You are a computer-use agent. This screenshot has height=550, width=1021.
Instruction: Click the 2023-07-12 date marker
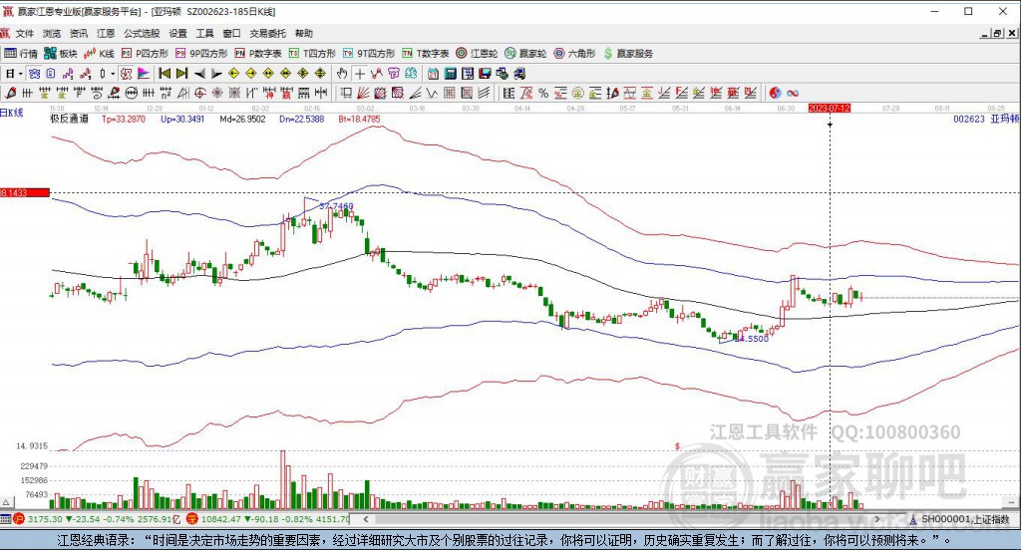click(x=830, y=108)
